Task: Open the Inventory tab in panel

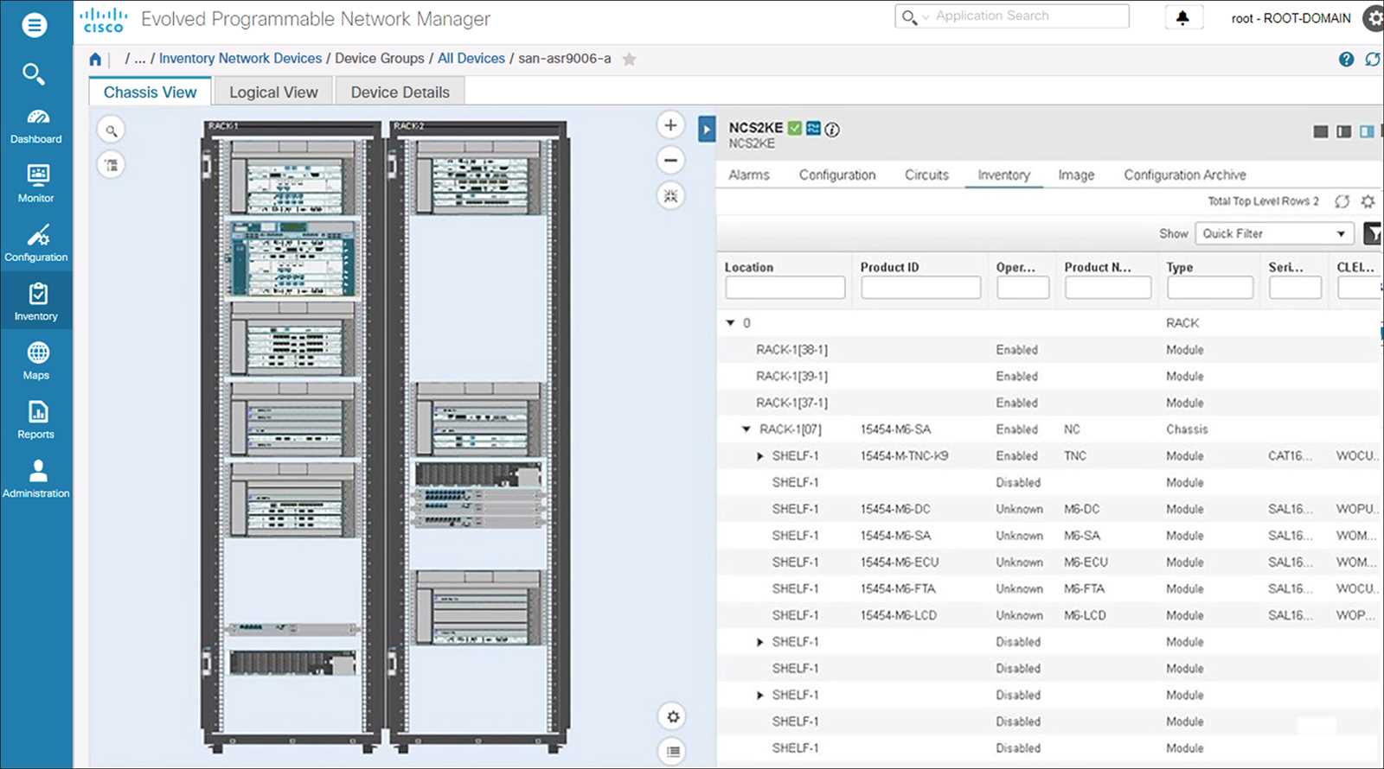Action: click(x=1003, y=175)
